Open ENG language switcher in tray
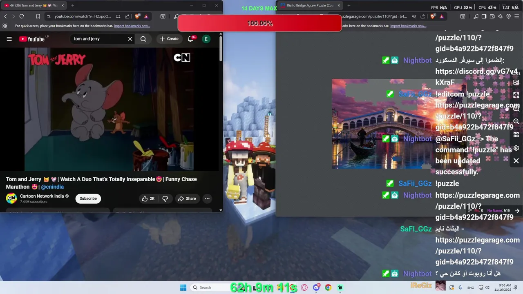Screen dimensions: 523x294 tap(471, 287)
